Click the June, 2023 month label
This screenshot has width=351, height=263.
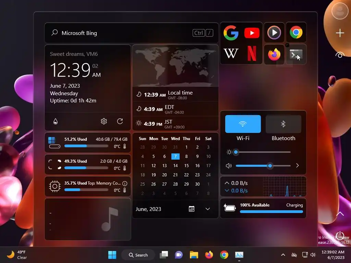pyautogui.click(x=148, y=209)
